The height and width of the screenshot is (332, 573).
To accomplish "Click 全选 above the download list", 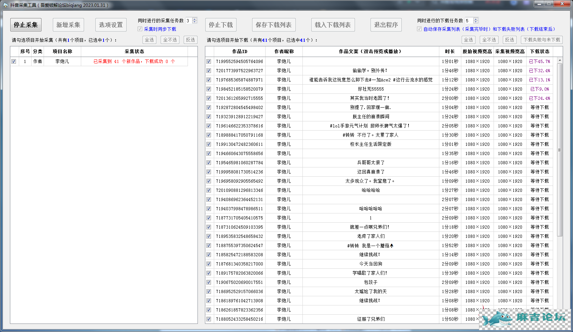I will [x=469, y=40].
